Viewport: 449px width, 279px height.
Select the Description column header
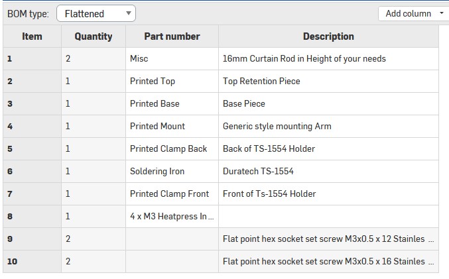pos(328,36)
